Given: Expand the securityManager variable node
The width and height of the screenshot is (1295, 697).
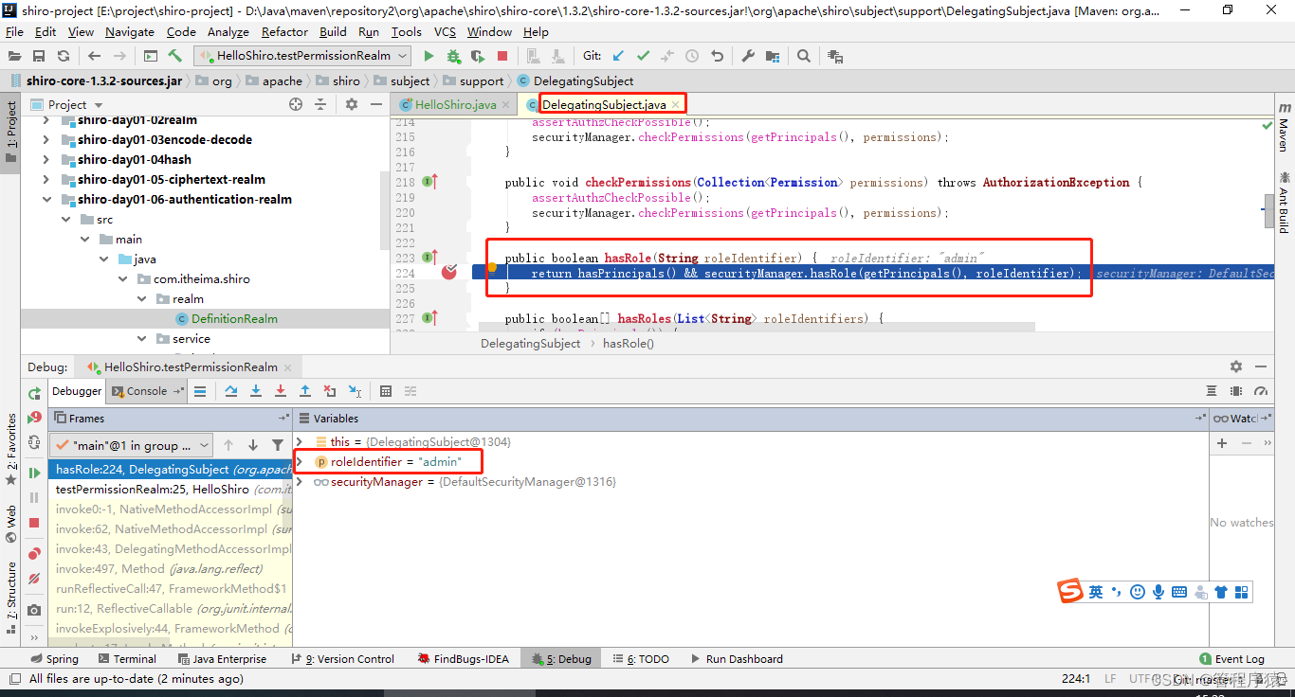Looking at the screenshot, I should (300, 482).
